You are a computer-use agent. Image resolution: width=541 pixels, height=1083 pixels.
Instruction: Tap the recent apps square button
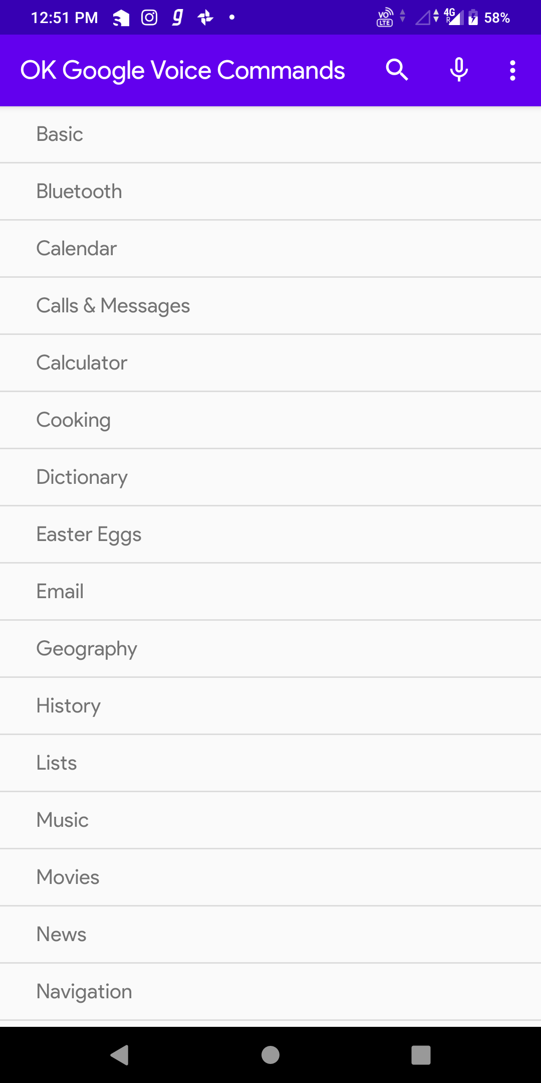421,1055
